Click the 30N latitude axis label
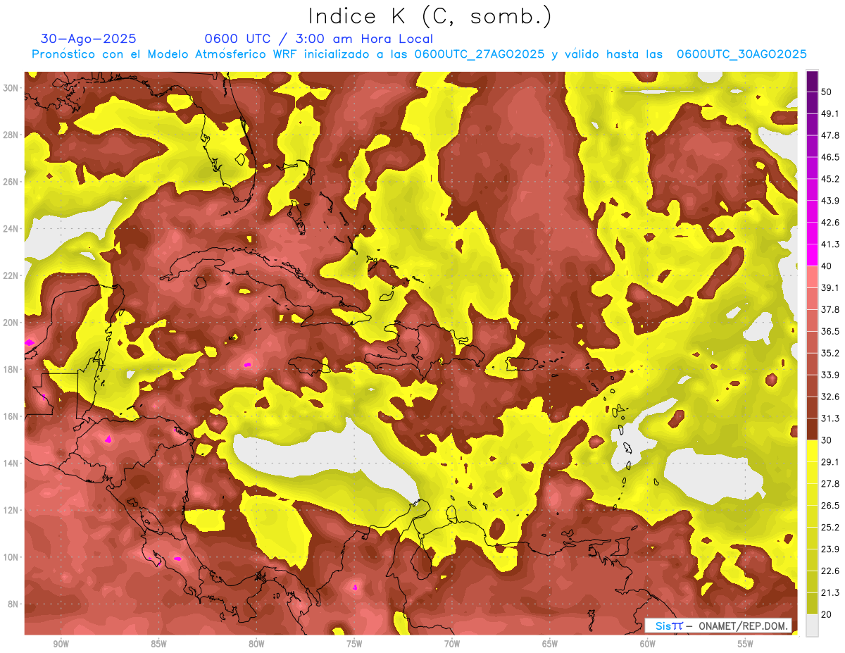 tap(11, 87)
